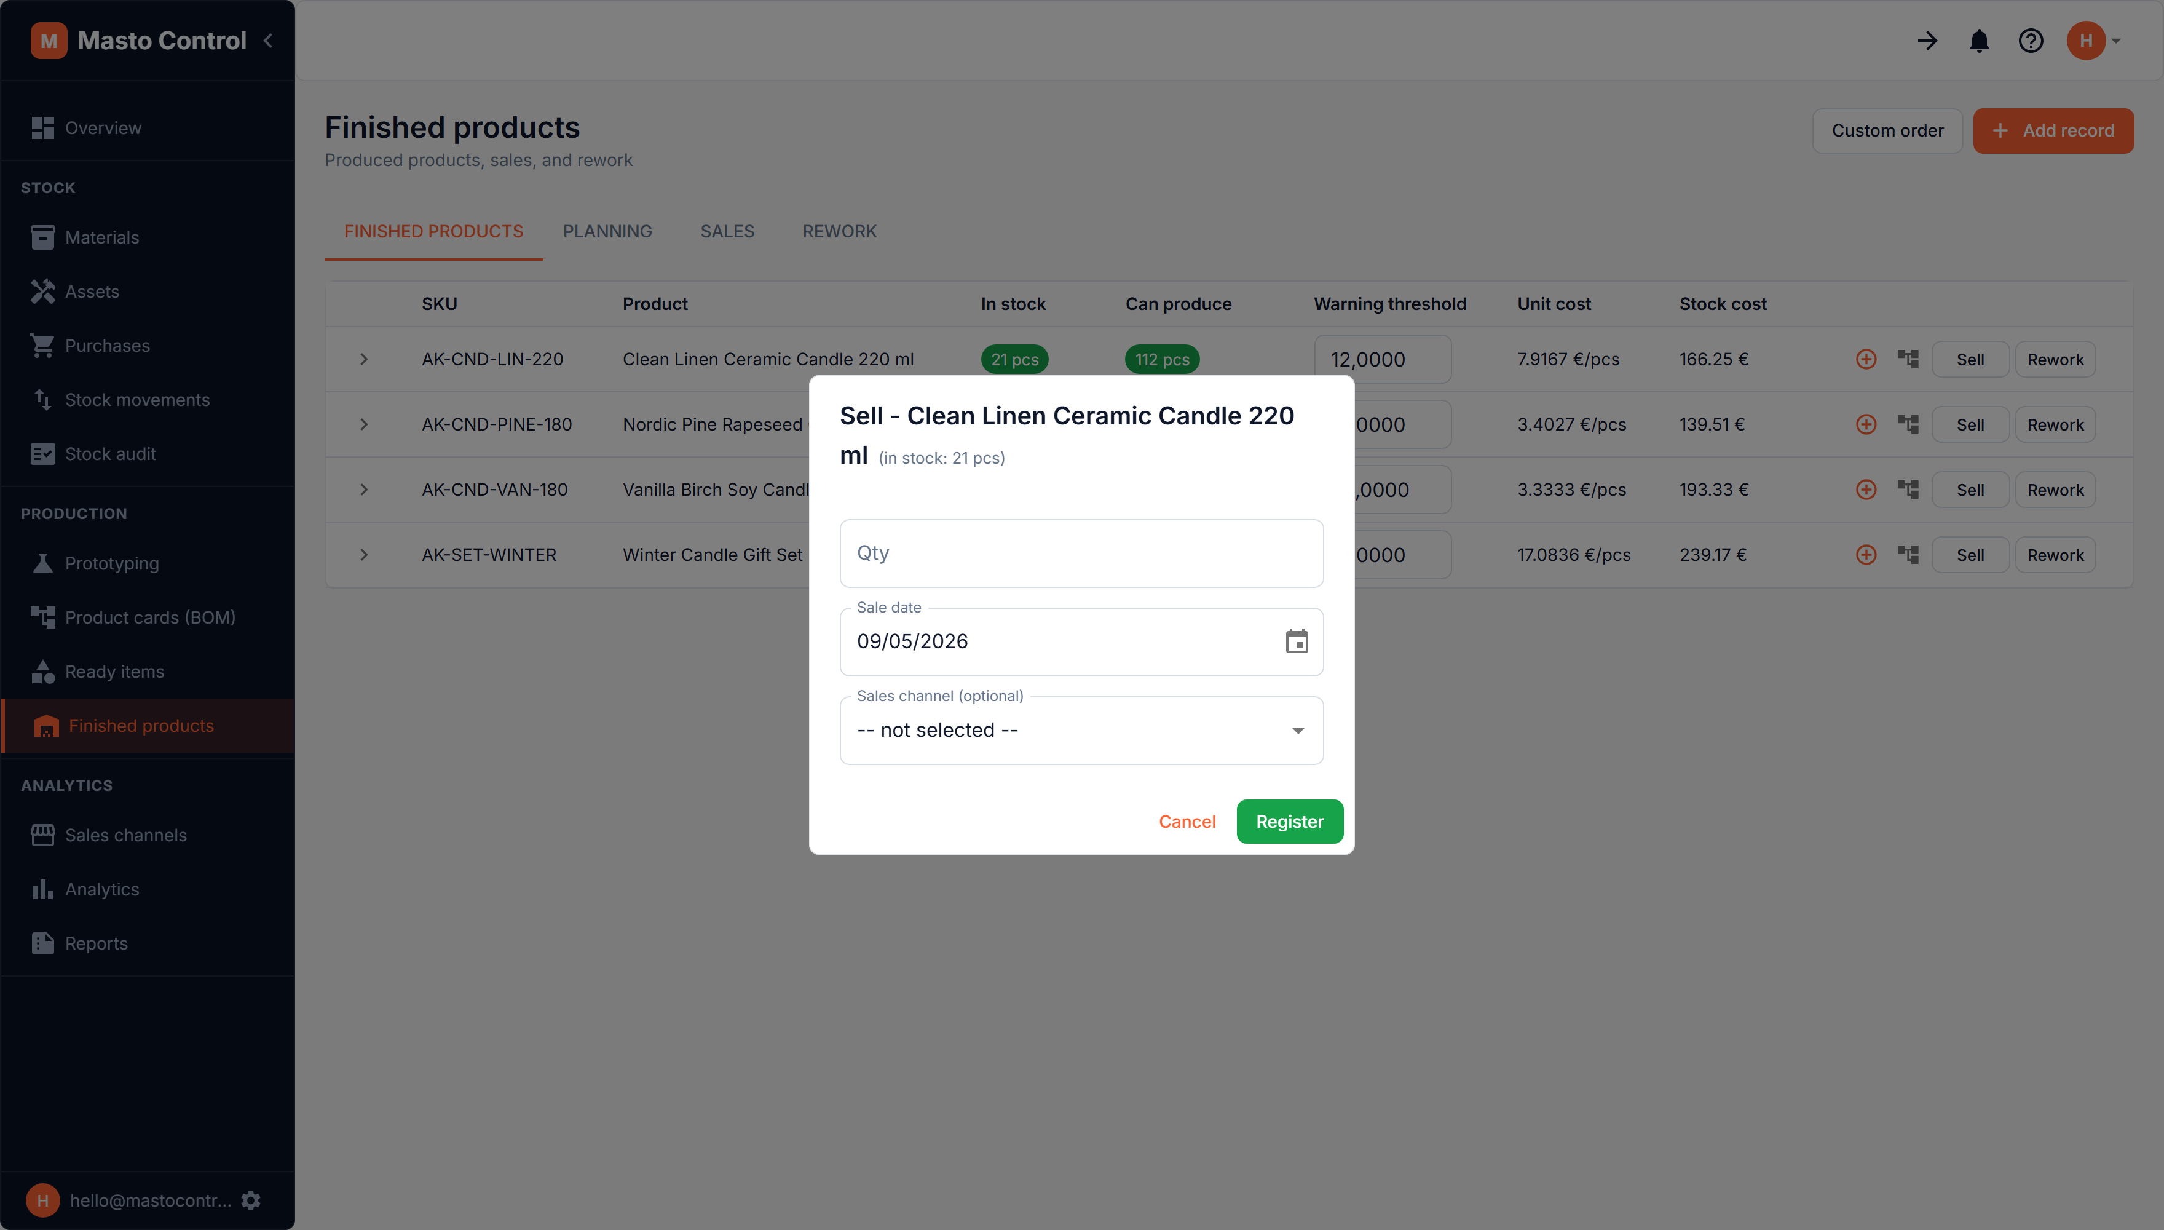2164x1230 pixels.
Task: Switch to the Sales tab
Action: [x=727, y=231]
